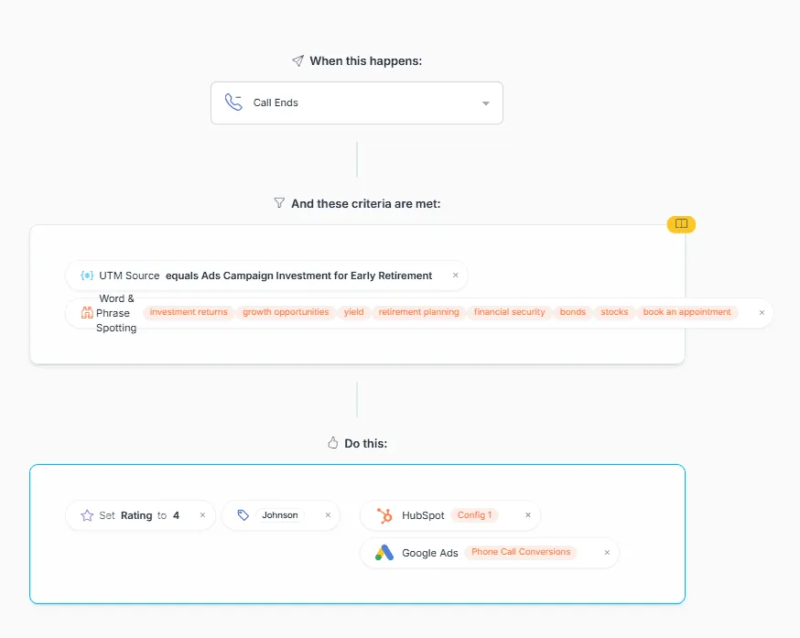This screenshot has width=800, height=638.
Task: Click the Do this heading
Action: (366, 444)
